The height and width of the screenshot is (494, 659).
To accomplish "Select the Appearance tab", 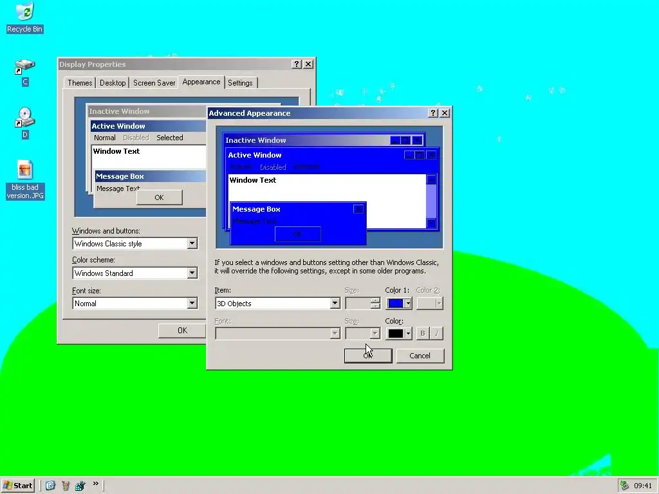I will (201, 82).
